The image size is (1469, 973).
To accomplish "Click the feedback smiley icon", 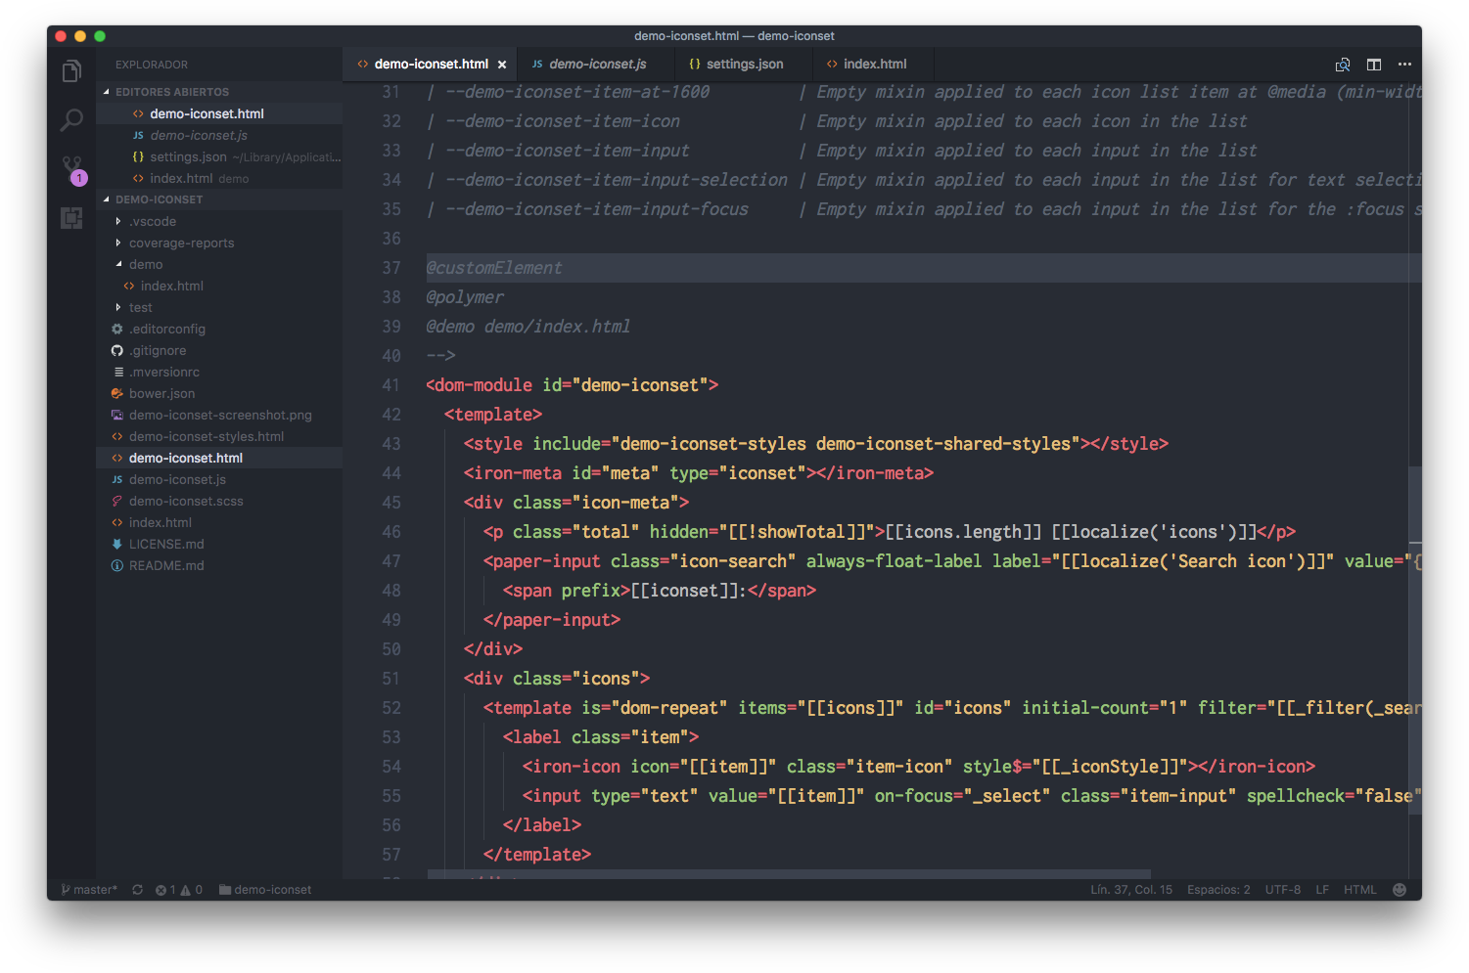I will [1400, 890].
